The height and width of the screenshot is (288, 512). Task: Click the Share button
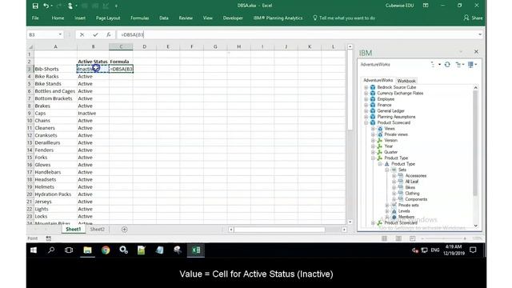tap(473, 18)
